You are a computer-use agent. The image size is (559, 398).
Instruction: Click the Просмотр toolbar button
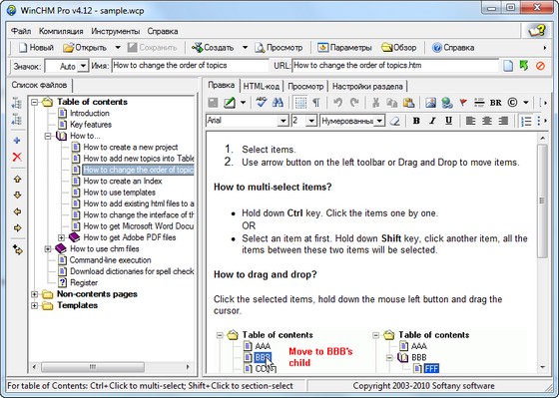click(279, 48)
